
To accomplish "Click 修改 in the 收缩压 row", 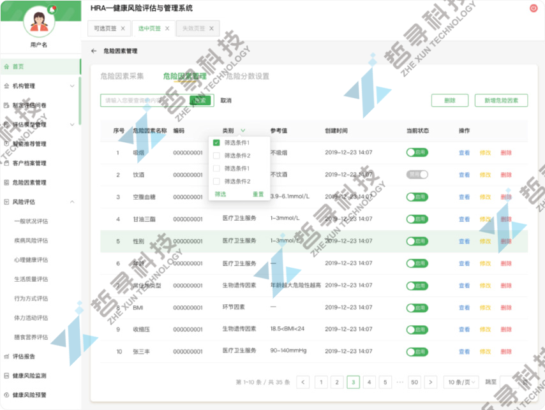I will pyautogui.click(x=485, y=330).
